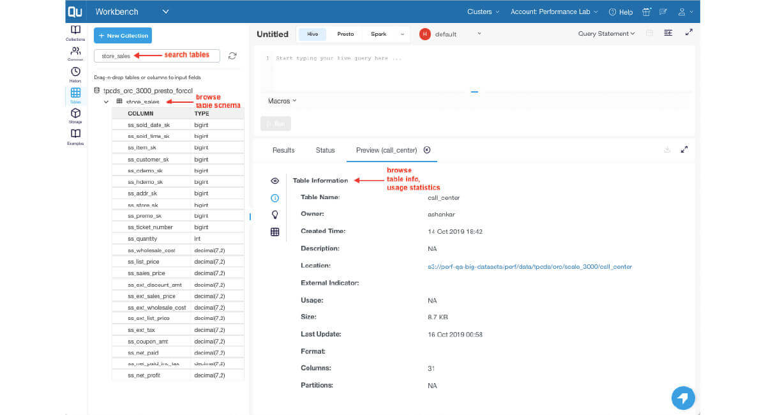Click the COLUMN header in schema table

pos(140,114)
